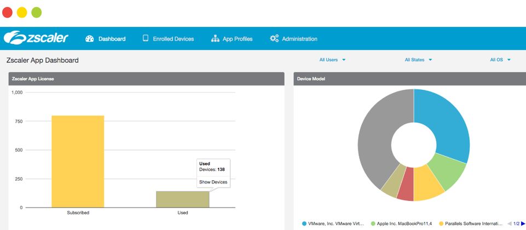Click the red close window button

[7, 13]
